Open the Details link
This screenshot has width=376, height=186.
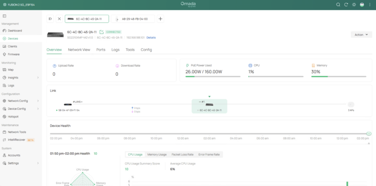151,38
